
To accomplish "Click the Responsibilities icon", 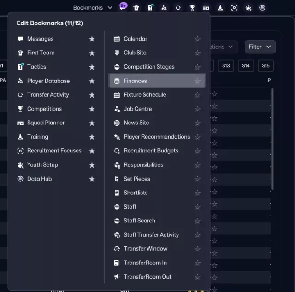I will coord(117,165).
